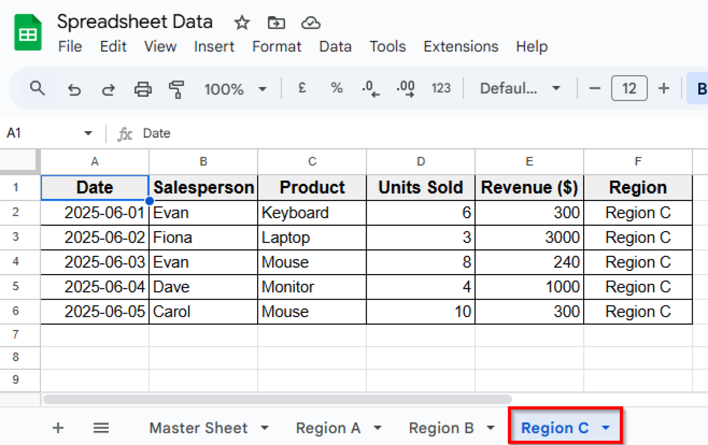Image resolution: width=708 pixels, height=445 pixels.
Task: Star the Spreadsheet Data file
Action: click(242, 22)
